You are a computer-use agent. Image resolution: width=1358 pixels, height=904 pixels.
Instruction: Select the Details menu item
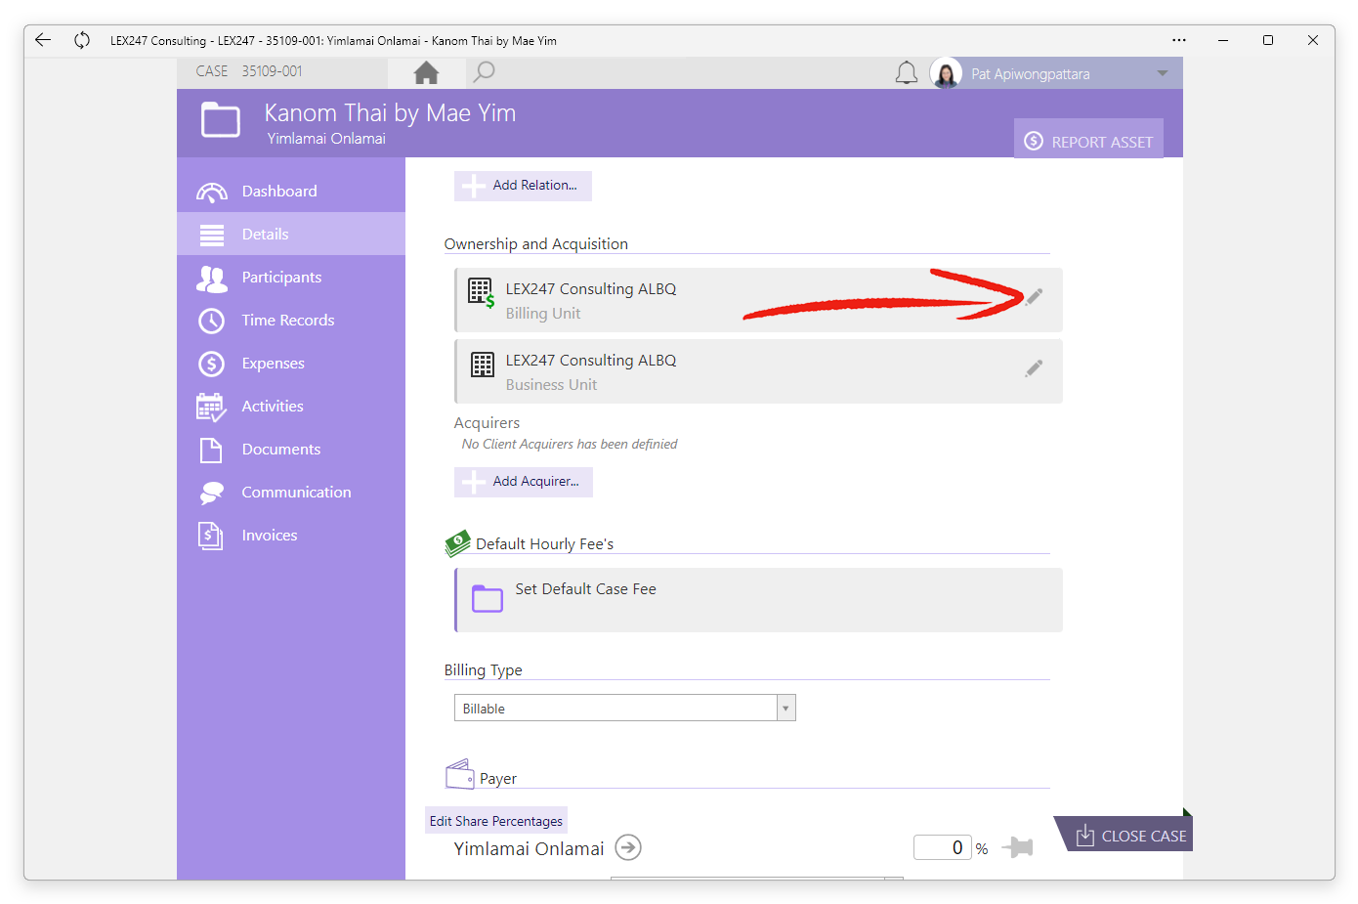click(x=291, y=234)
